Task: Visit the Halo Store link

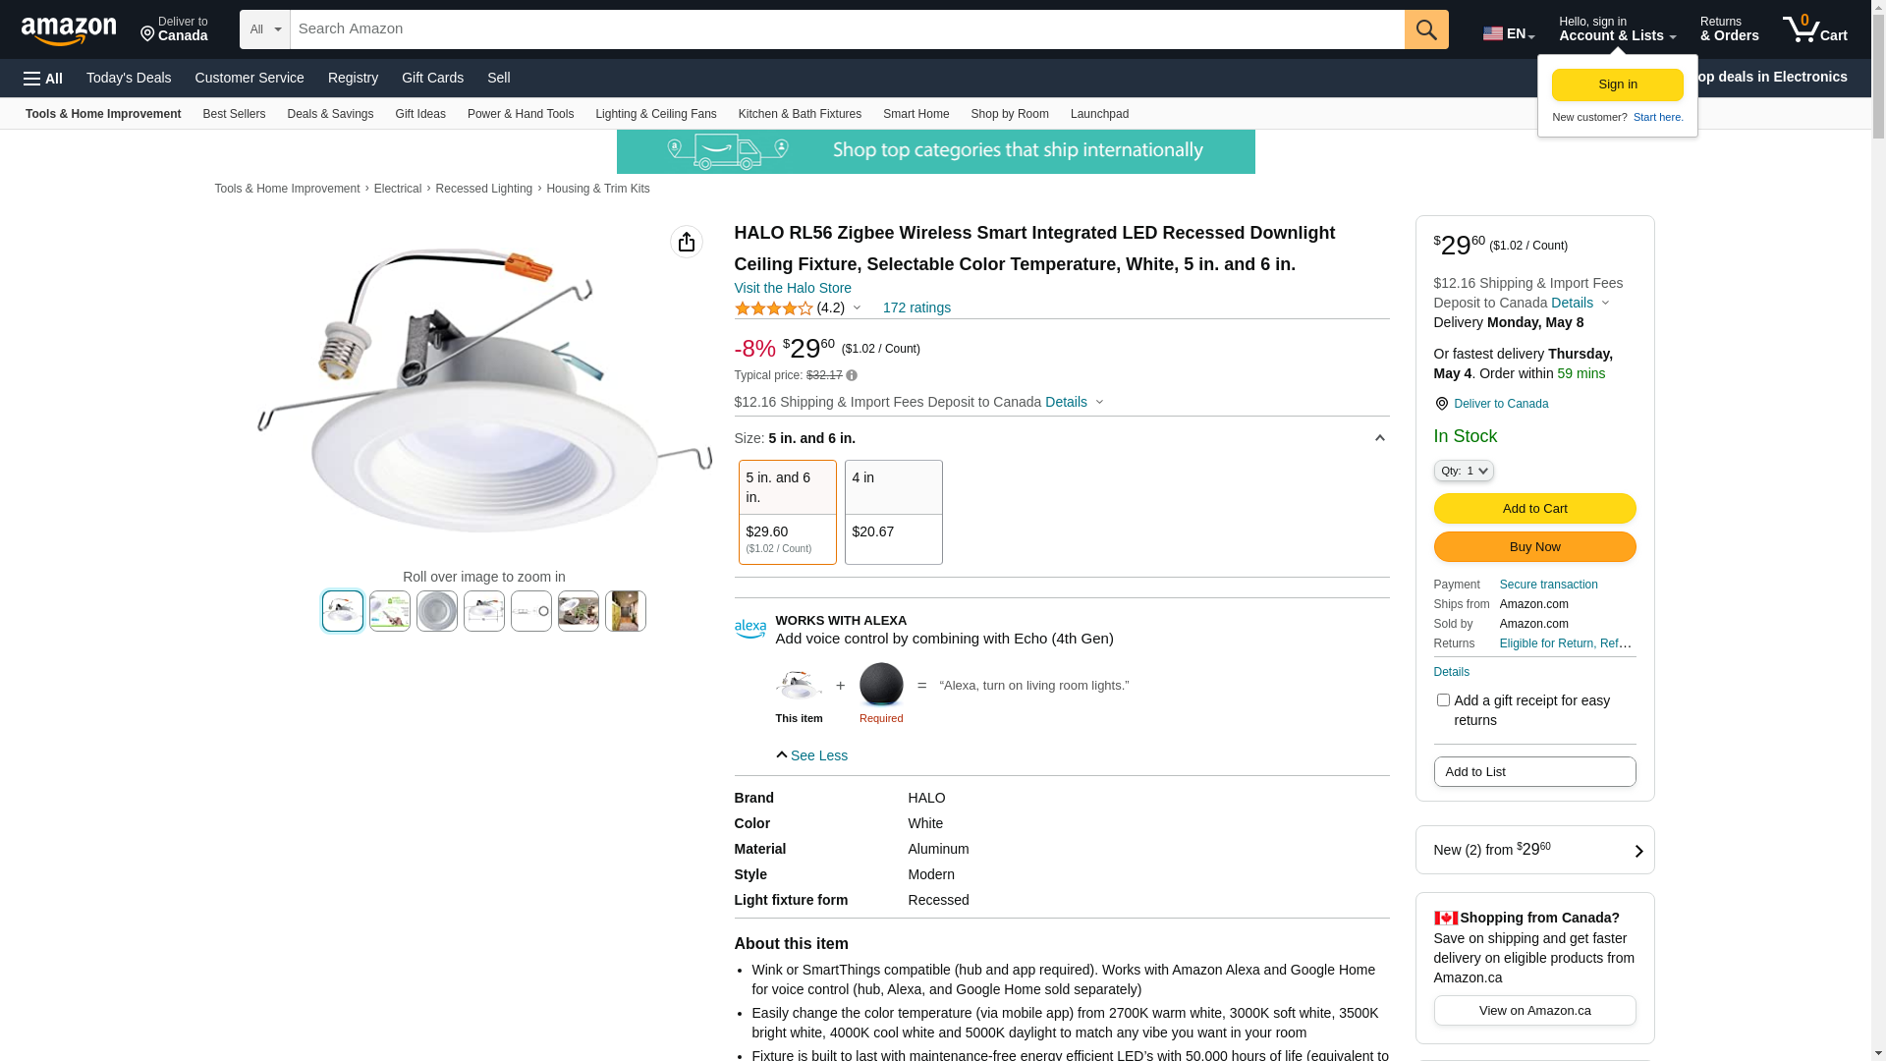Action: click(x=793, y=288)
